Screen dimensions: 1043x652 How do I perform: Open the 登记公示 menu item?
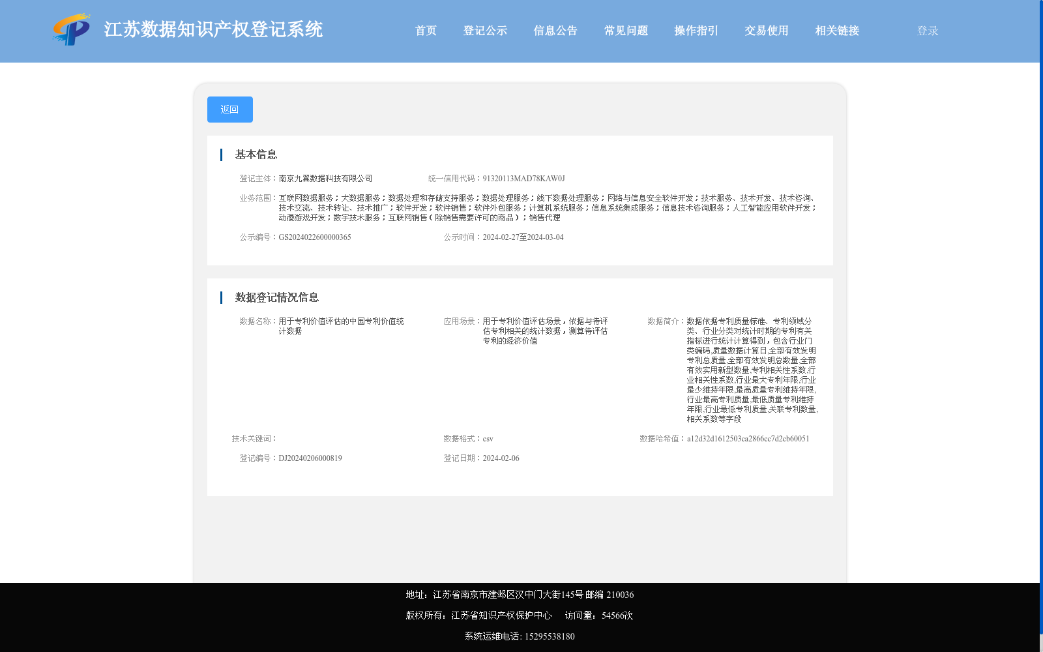[x=485, y=31]
